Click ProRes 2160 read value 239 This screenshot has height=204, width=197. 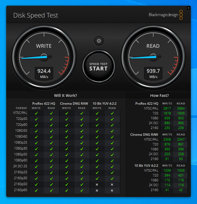coord(181,128)
